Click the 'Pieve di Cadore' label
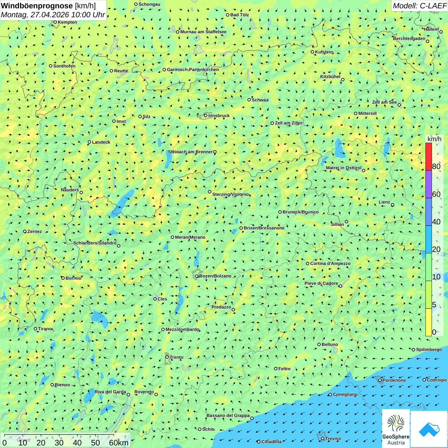The height and width of the screenshot is (448, 448). [x=321, y=283]
